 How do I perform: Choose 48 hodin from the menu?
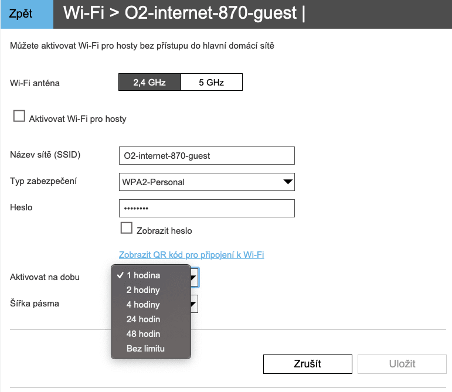pos(143,334)
